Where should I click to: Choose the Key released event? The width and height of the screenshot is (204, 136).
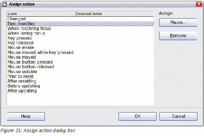[x=80, y=43]
